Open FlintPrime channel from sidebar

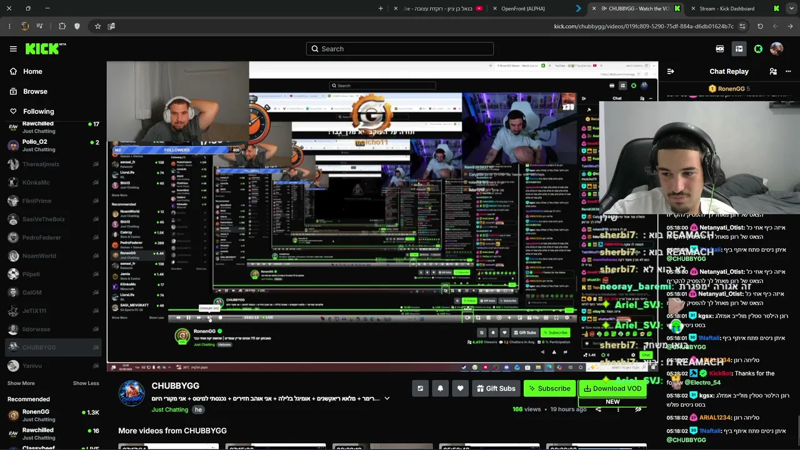[x=53, y=201]
